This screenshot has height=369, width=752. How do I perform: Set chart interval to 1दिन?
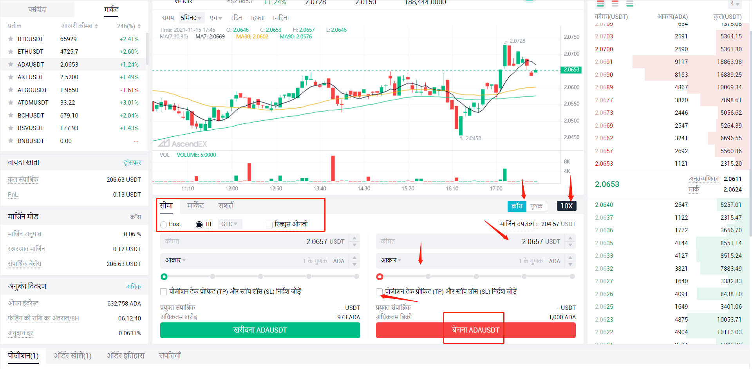(x=236, y=18)
